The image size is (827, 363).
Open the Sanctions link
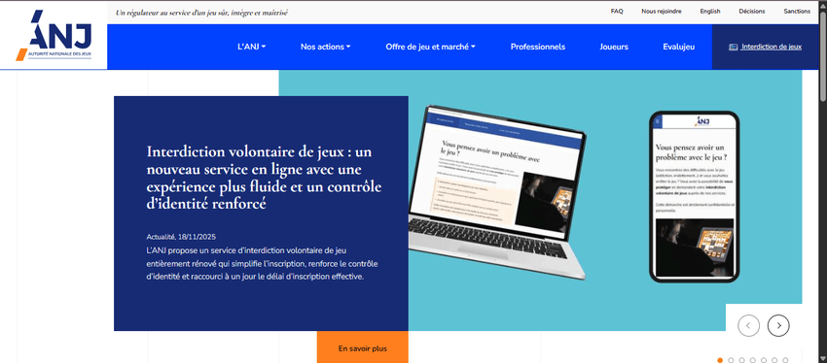(797, 11)
